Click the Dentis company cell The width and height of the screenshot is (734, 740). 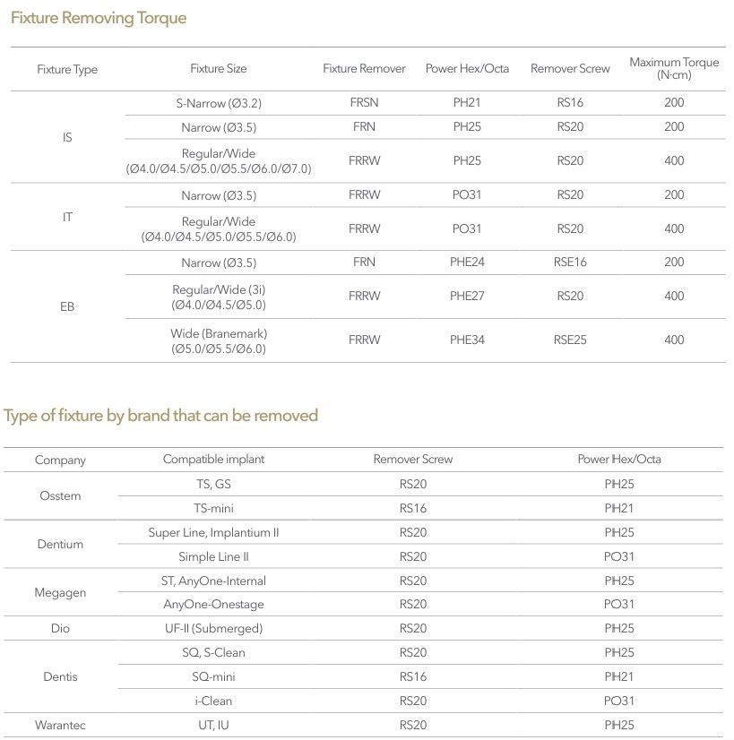(x=60, y=676)
